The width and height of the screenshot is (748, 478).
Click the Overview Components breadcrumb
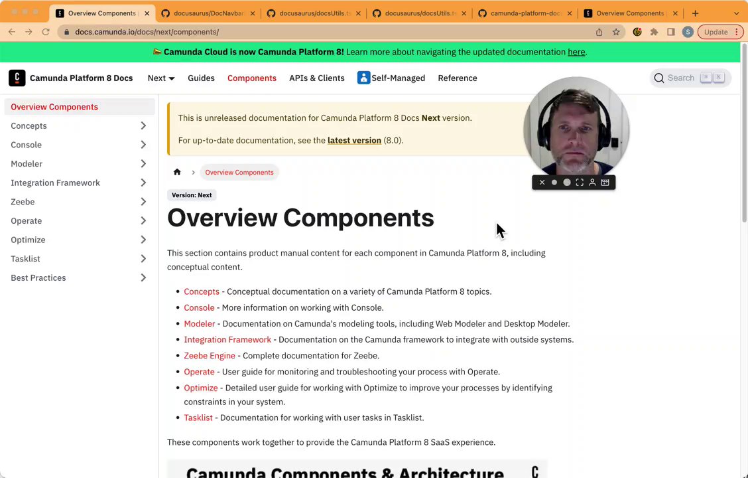click(x=239, y=173)
